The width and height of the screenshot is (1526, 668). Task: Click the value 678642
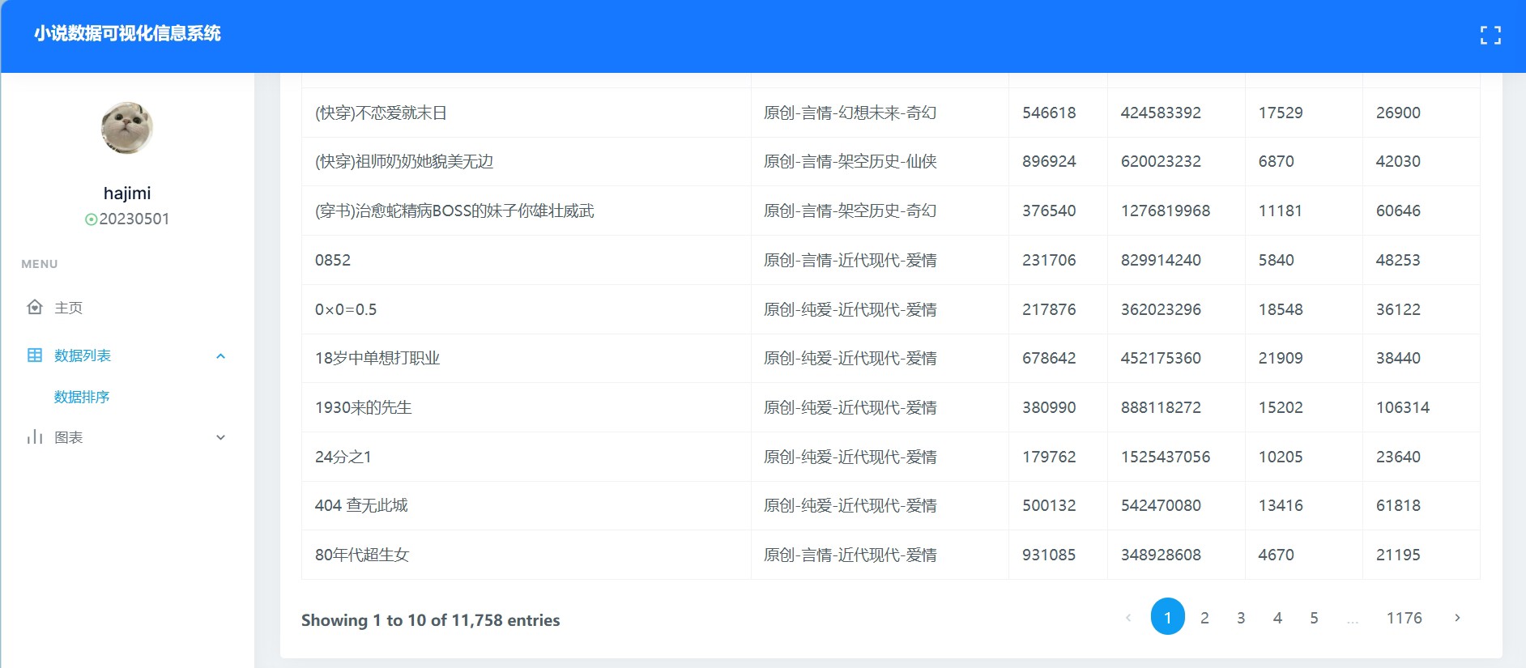coord(1049,358)
